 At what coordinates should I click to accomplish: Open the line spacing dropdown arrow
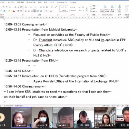point(43,11)
